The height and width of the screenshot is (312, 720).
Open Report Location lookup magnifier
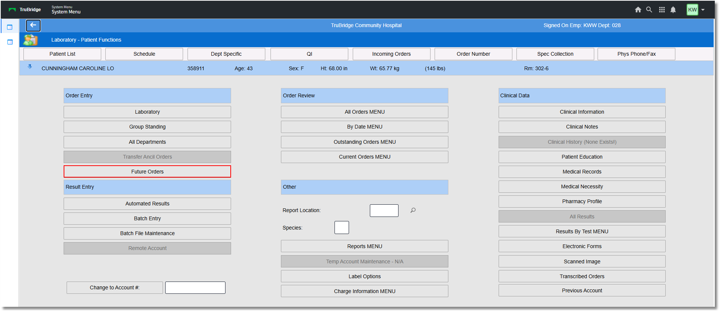click(413, 210)
